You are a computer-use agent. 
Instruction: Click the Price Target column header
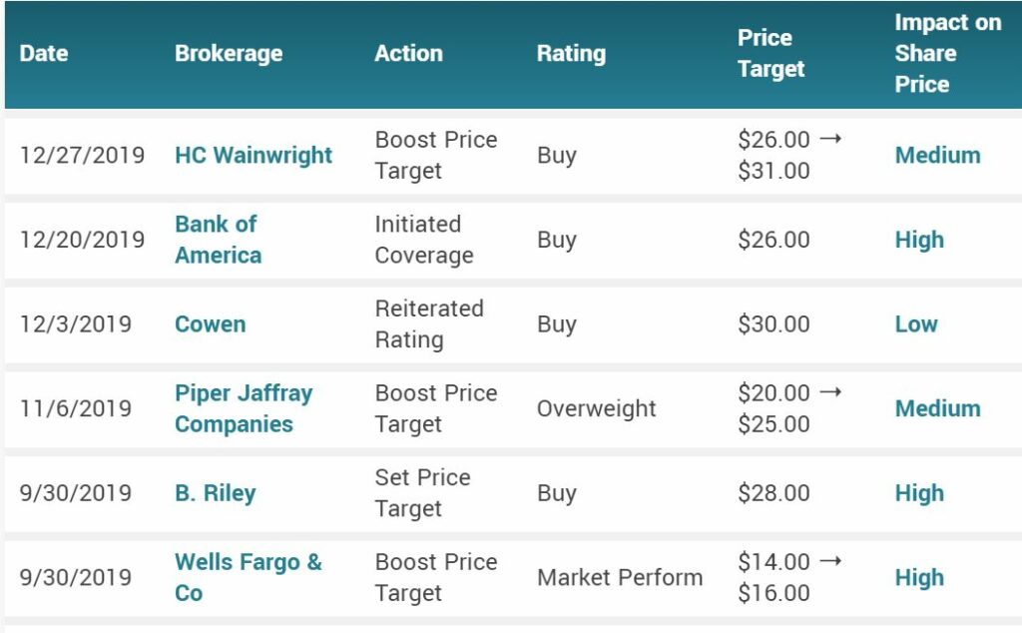(771, 54)
